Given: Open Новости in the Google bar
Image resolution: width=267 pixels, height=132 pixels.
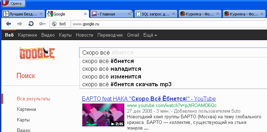Looking at the screenshot, I should tap(84, 35).
